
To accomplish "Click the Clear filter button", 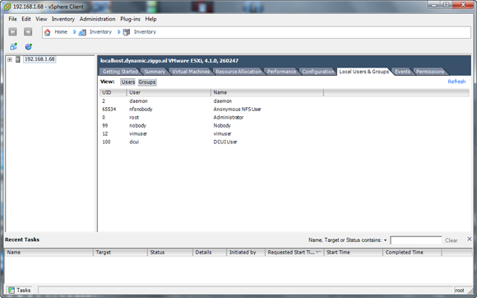I will pos(452,240).
